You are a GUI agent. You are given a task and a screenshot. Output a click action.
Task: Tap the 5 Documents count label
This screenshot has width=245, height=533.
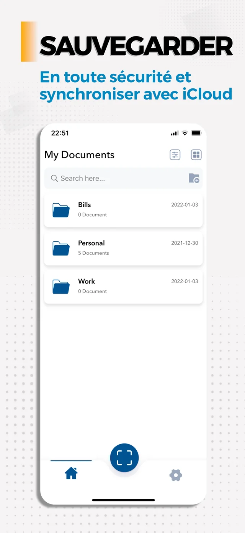(x=93, y=253)
